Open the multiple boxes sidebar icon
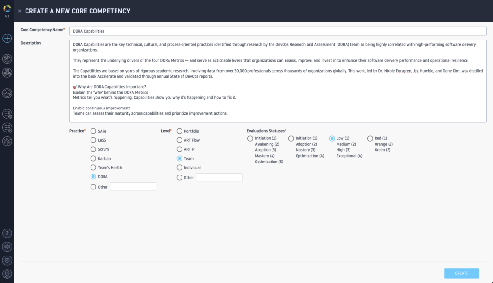Image resolution: width=493 pixels, height=283 pixels. [7, 73]
